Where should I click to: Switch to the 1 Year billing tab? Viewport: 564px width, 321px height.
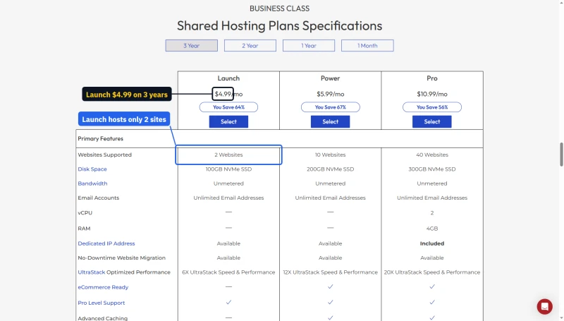309,46
